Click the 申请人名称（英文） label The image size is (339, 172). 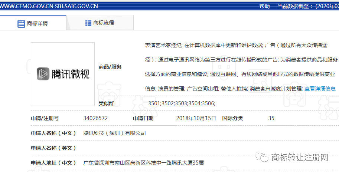[x=53, y=148]
